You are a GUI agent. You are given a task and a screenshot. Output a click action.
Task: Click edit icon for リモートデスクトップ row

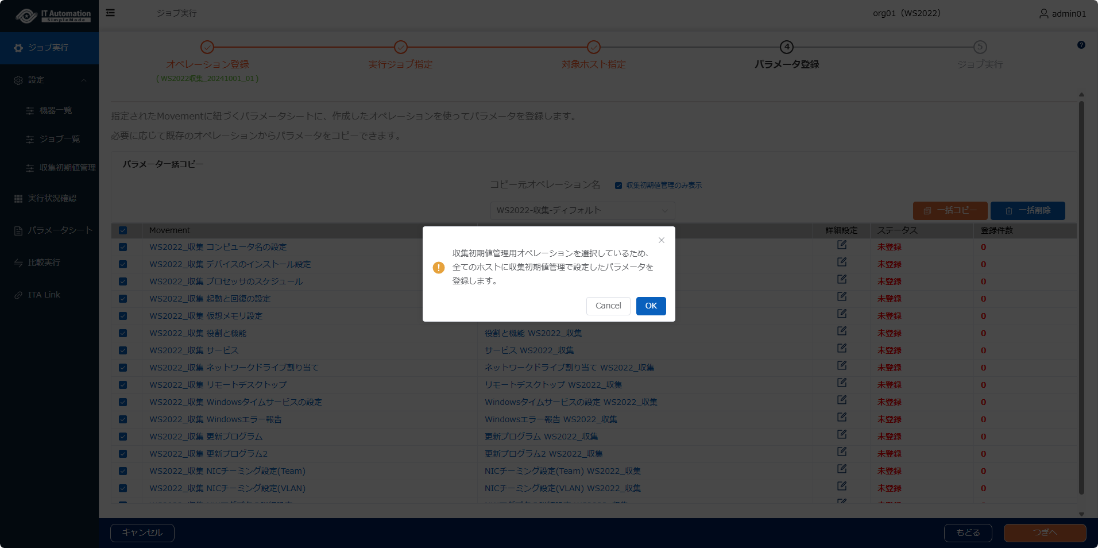click(841, 383)
